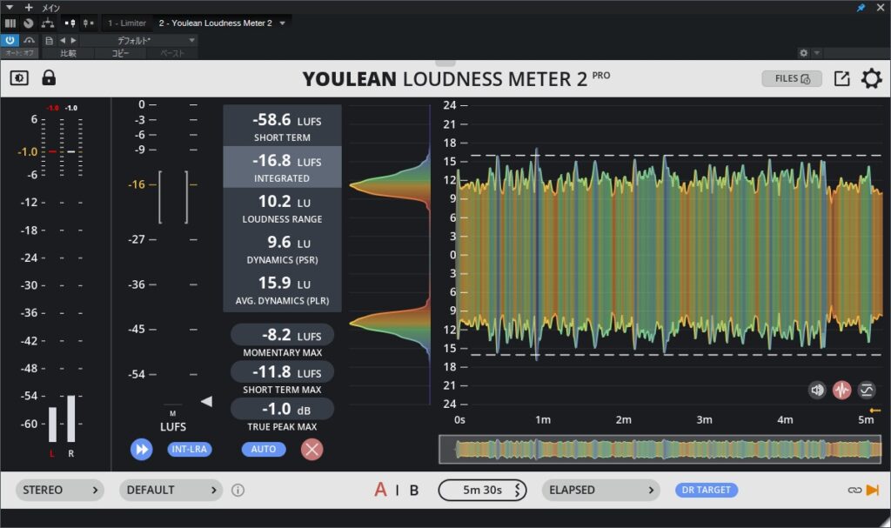Toggle the AUTO measurement mode button
The image size is (891, 528).
[264, 449]
